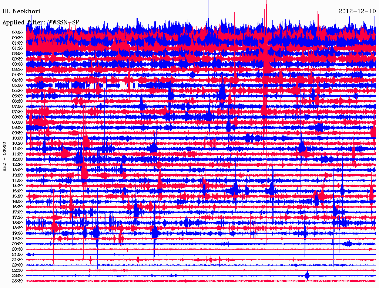The height and width of the screenshot is (288, 379).
Task: Select the 06:00 time label
Action: 17,96
